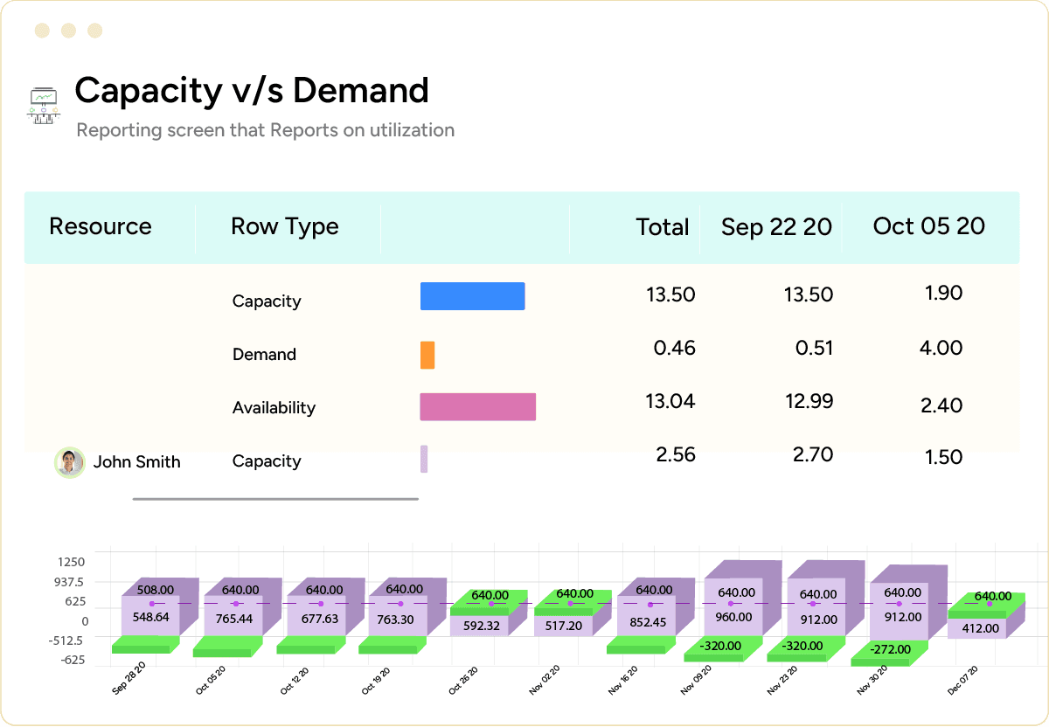
Task: Select the Sep 22 20 column header
Action: pyautogui.click(x=776, y=226)
